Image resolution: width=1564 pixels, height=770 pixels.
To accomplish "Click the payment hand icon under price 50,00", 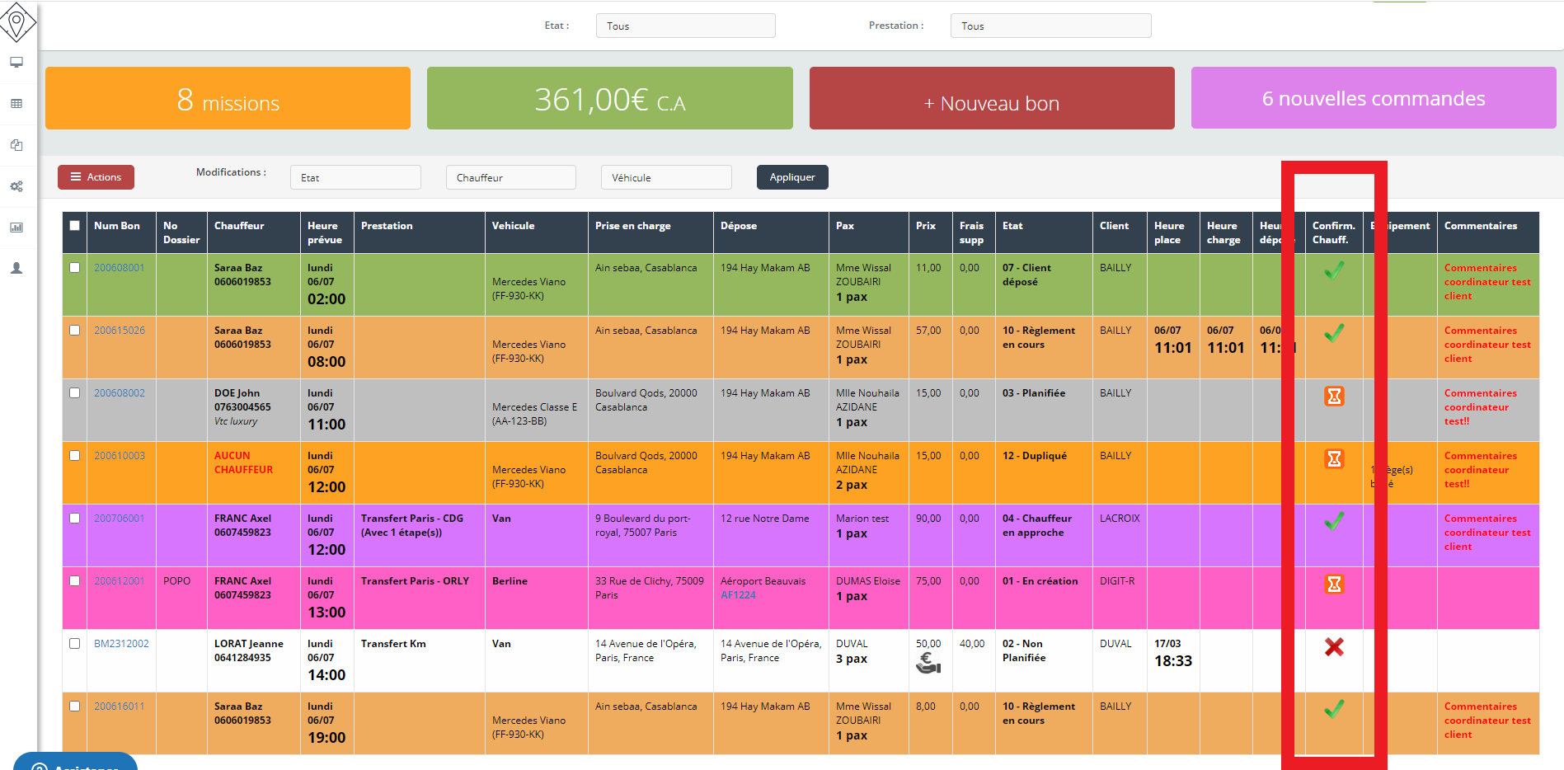I will (928, 663).
